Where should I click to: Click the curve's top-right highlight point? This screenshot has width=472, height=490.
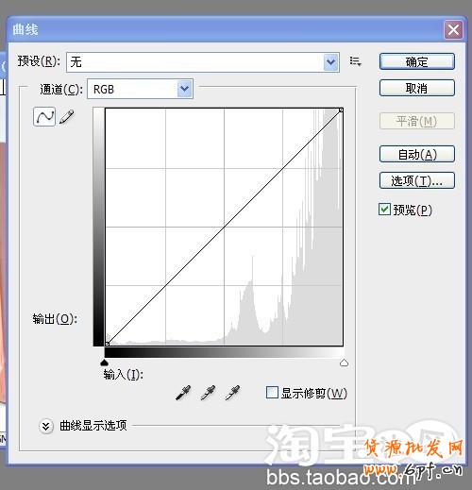click(341, 110)
